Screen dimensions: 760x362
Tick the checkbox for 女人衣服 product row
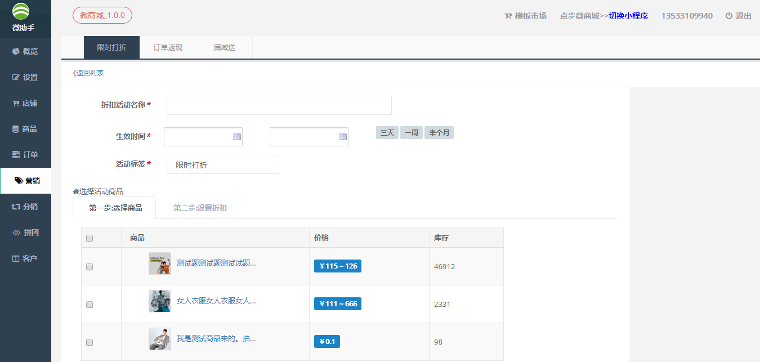[90, 305]
